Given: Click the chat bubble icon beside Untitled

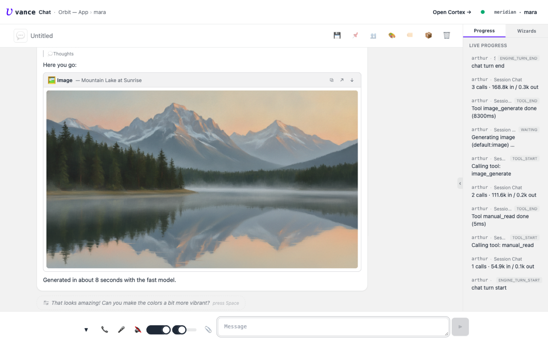Looking at the screenshot, I should point(21,36).
